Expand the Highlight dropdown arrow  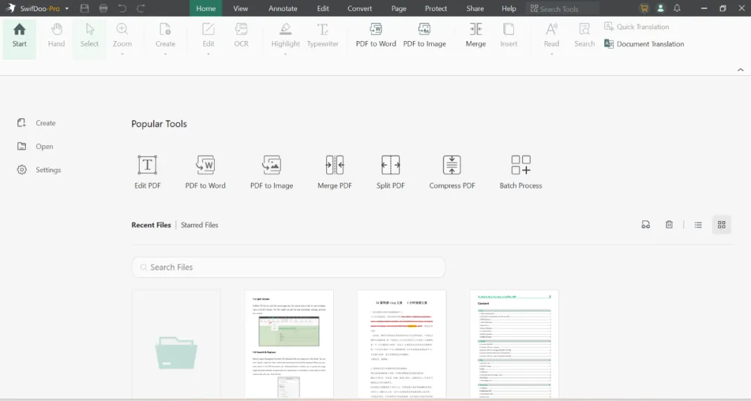(x=286, y=54)
